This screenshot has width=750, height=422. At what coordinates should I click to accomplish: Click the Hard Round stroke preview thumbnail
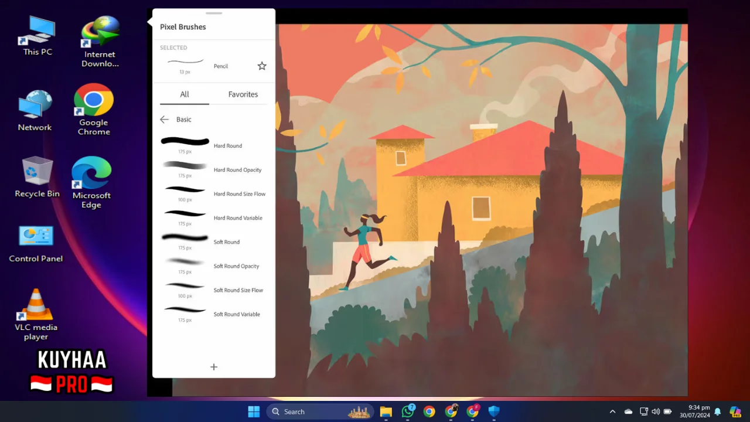185,141
